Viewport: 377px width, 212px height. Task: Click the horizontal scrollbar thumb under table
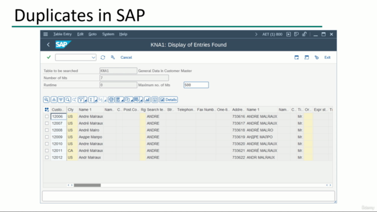coord(87,185)
